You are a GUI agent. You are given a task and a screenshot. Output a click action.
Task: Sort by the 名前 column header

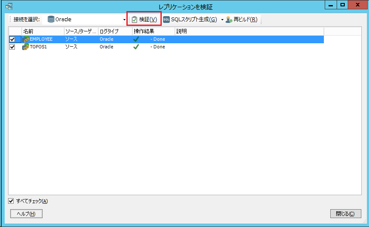(x=43, y=31)
